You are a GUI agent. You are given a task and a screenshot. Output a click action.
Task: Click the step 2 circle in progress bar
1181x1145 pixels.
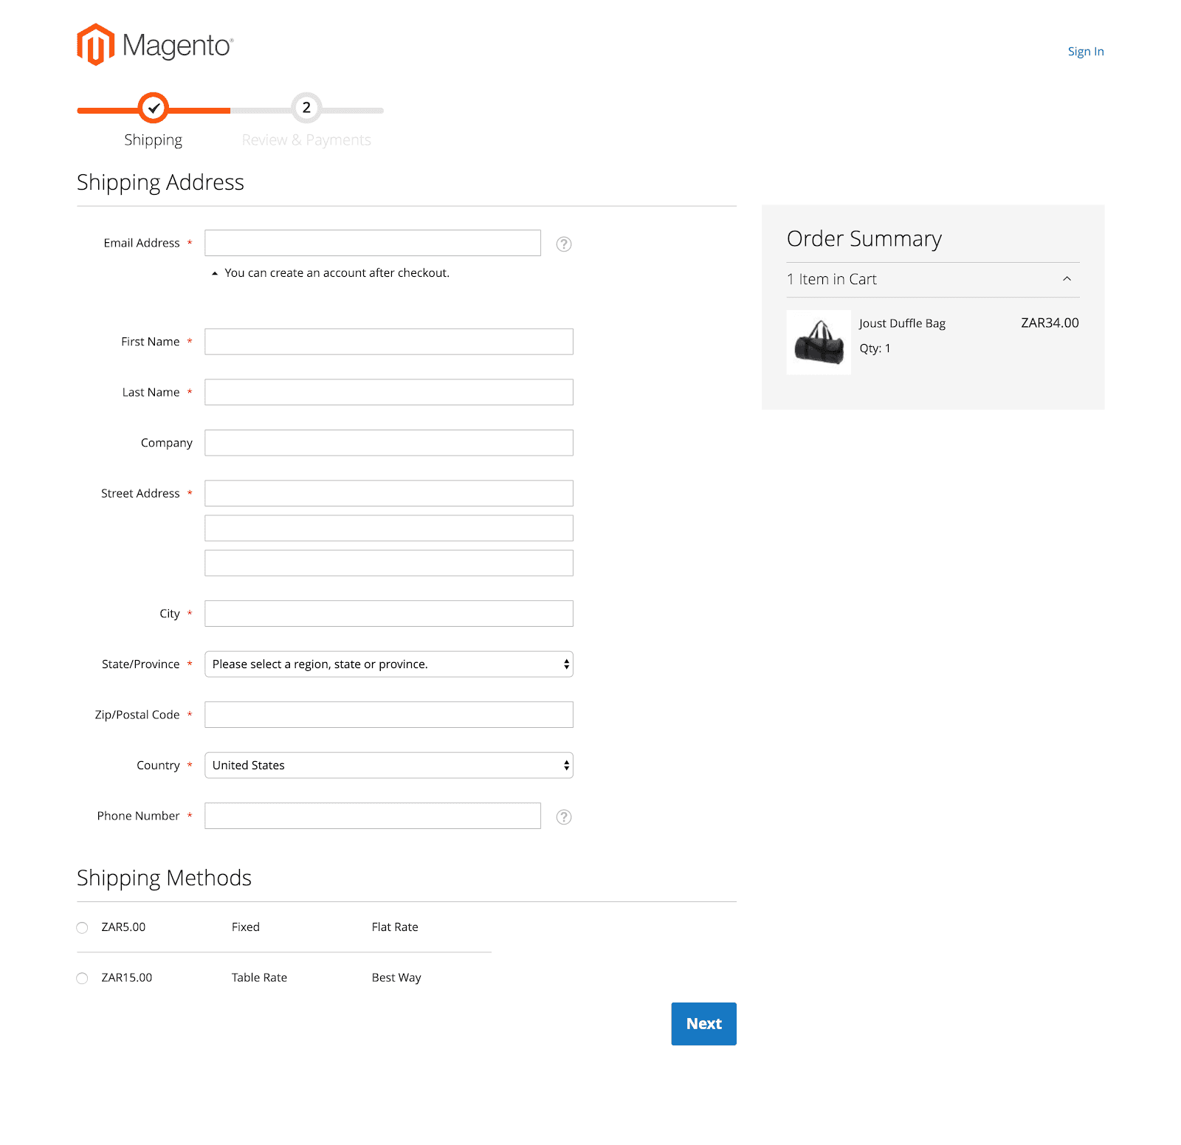[306, 109]
